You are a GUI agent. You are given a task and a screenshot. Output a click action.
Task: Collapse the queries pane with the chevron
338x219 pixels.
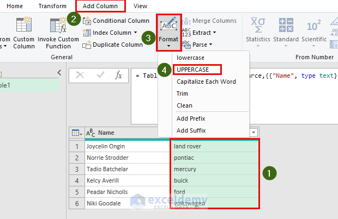(59, 72)
